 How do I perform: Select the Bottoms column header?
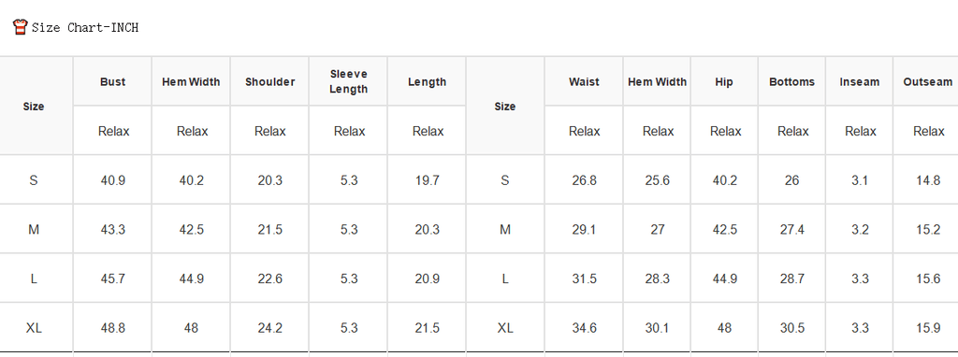pos(791,82)
